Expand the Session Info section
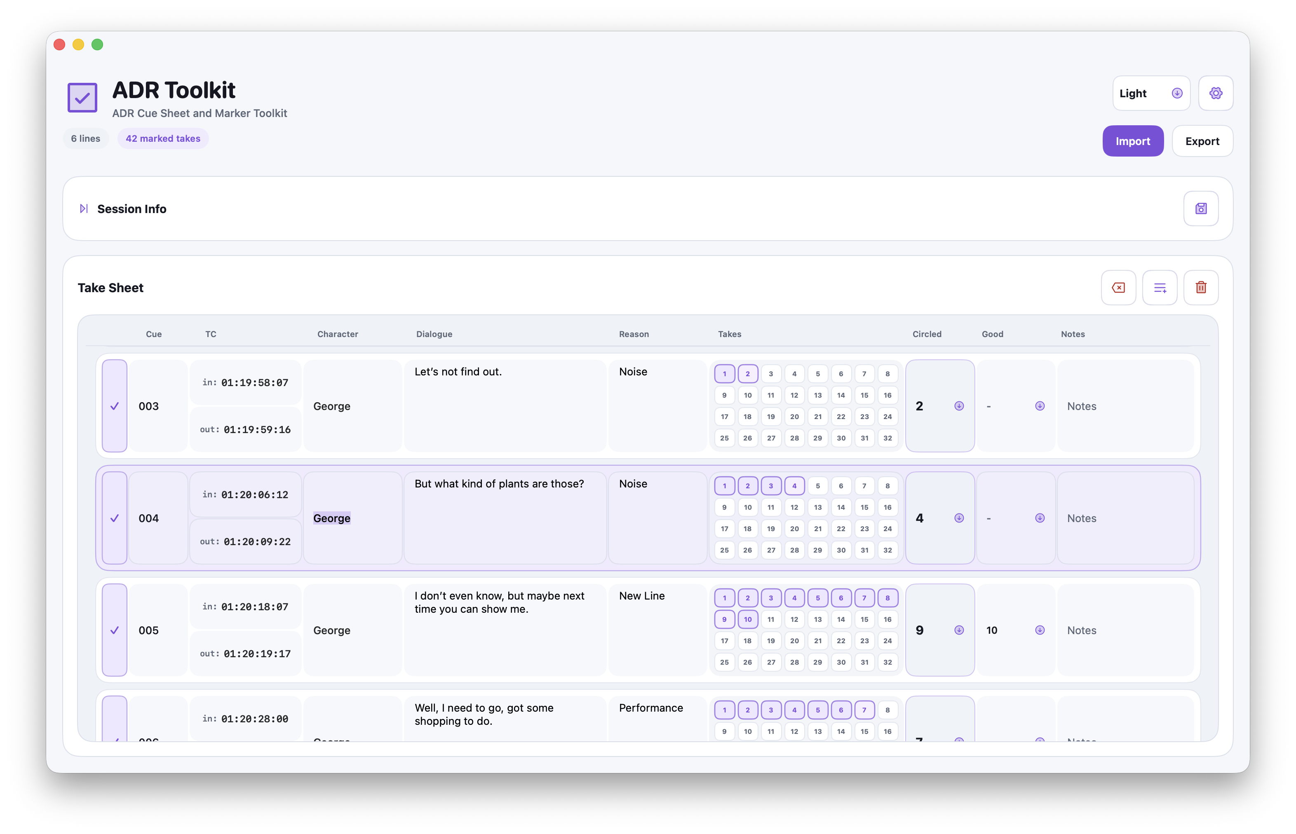 tap(84, 208)
